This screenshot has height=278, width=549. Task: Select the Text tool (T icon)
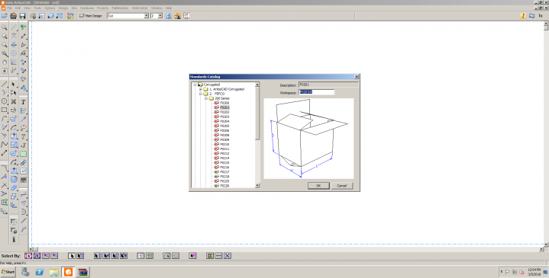(x=23, y=102)
